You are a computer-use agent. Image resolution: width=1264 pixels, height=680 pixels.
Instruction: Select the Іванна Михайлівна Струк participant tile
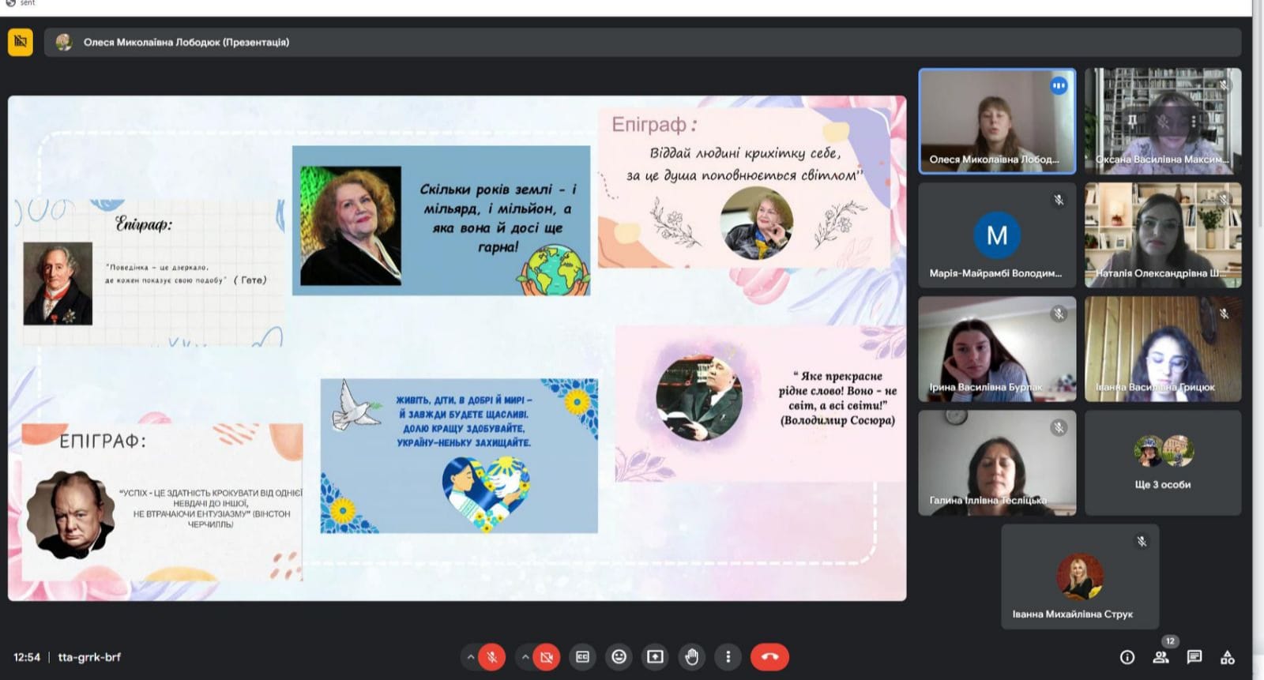point(1080,577)
